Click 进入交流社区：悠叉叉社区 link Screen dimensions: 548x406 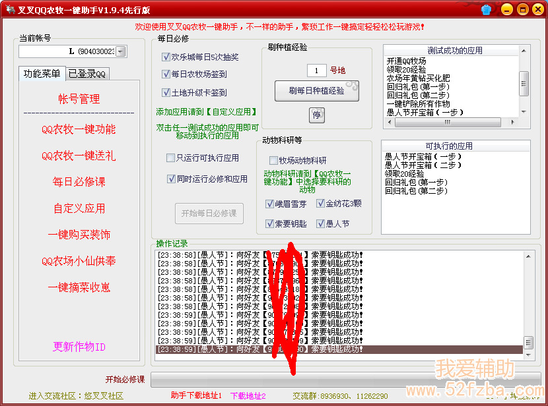[76, 396]
